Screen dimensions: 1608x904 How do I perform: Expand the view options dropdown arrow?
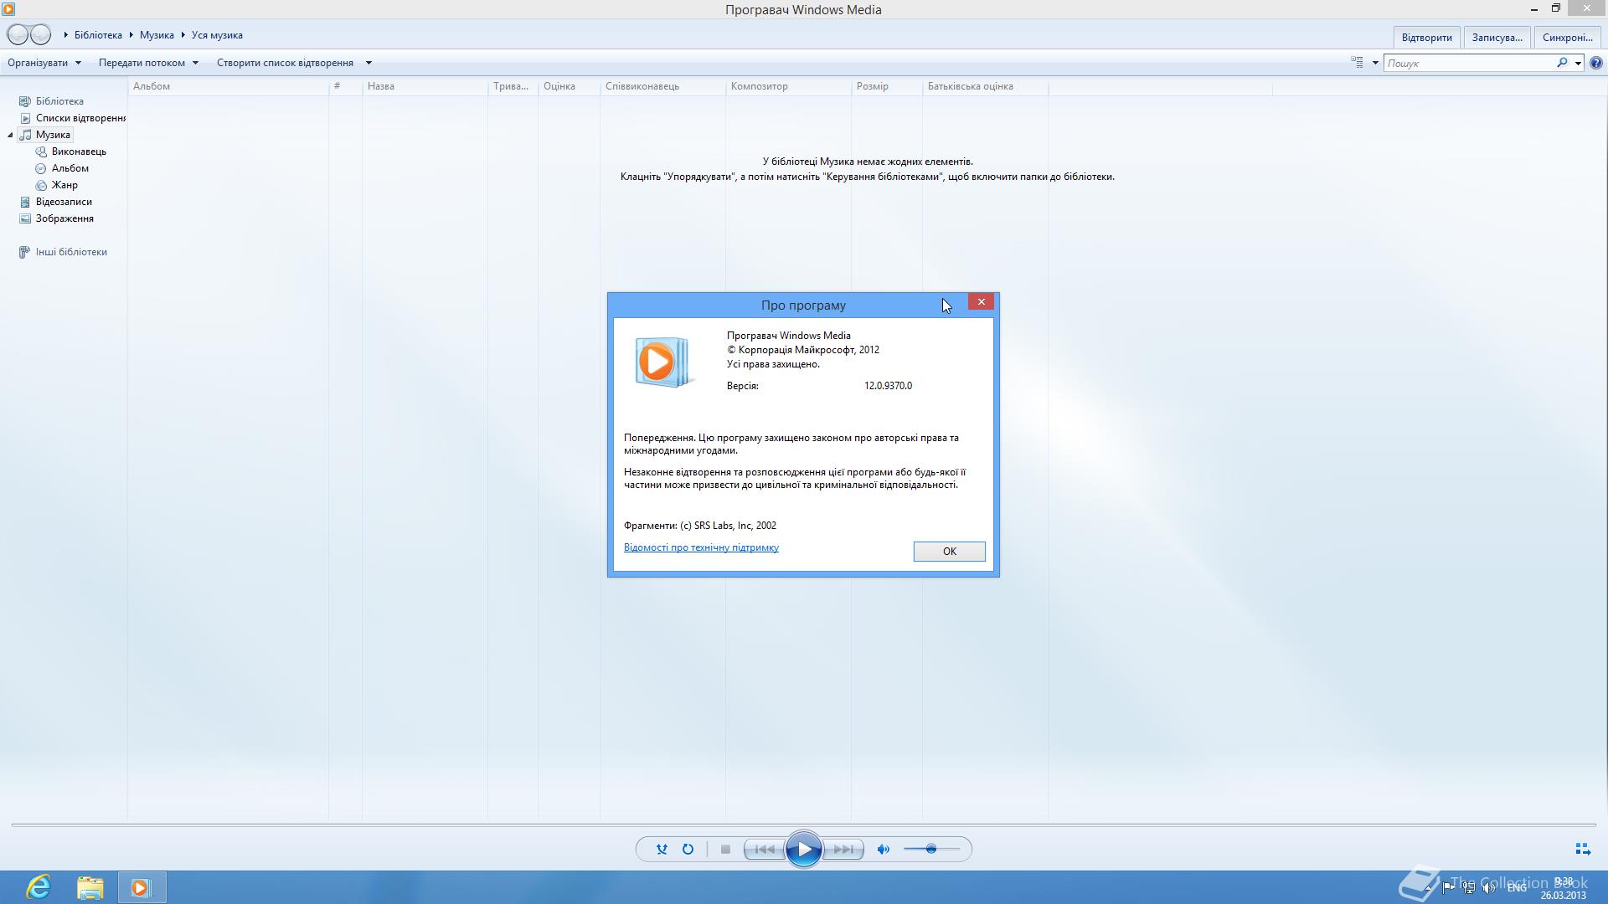pyautogui.click(x=1374, y=63)
